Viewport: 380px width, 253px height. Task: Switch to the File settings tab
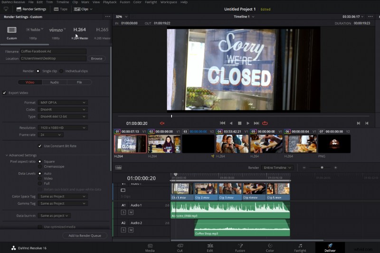79,82
